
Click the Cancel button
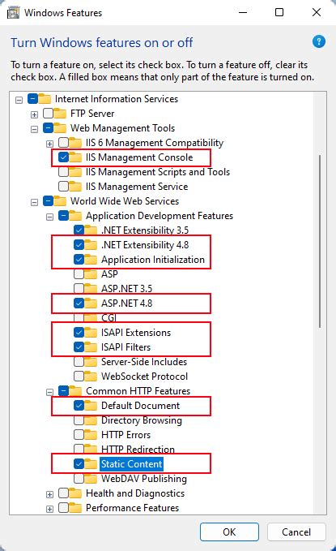(296, 532)
